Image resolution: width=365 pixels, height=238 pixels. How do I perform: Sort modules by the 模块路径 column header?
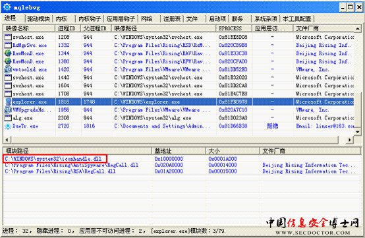(77, 151)
